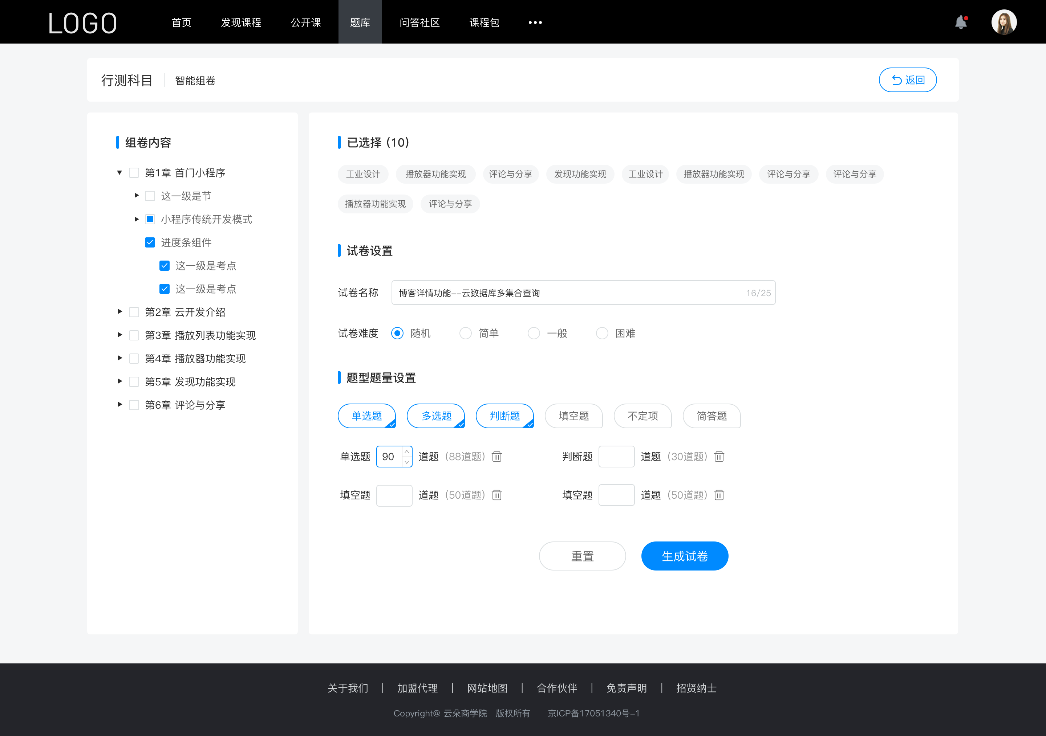Click the 生成试卷 button
Image resolution: width=1046 pixels, height=736 pixels.
coord(684,556)
